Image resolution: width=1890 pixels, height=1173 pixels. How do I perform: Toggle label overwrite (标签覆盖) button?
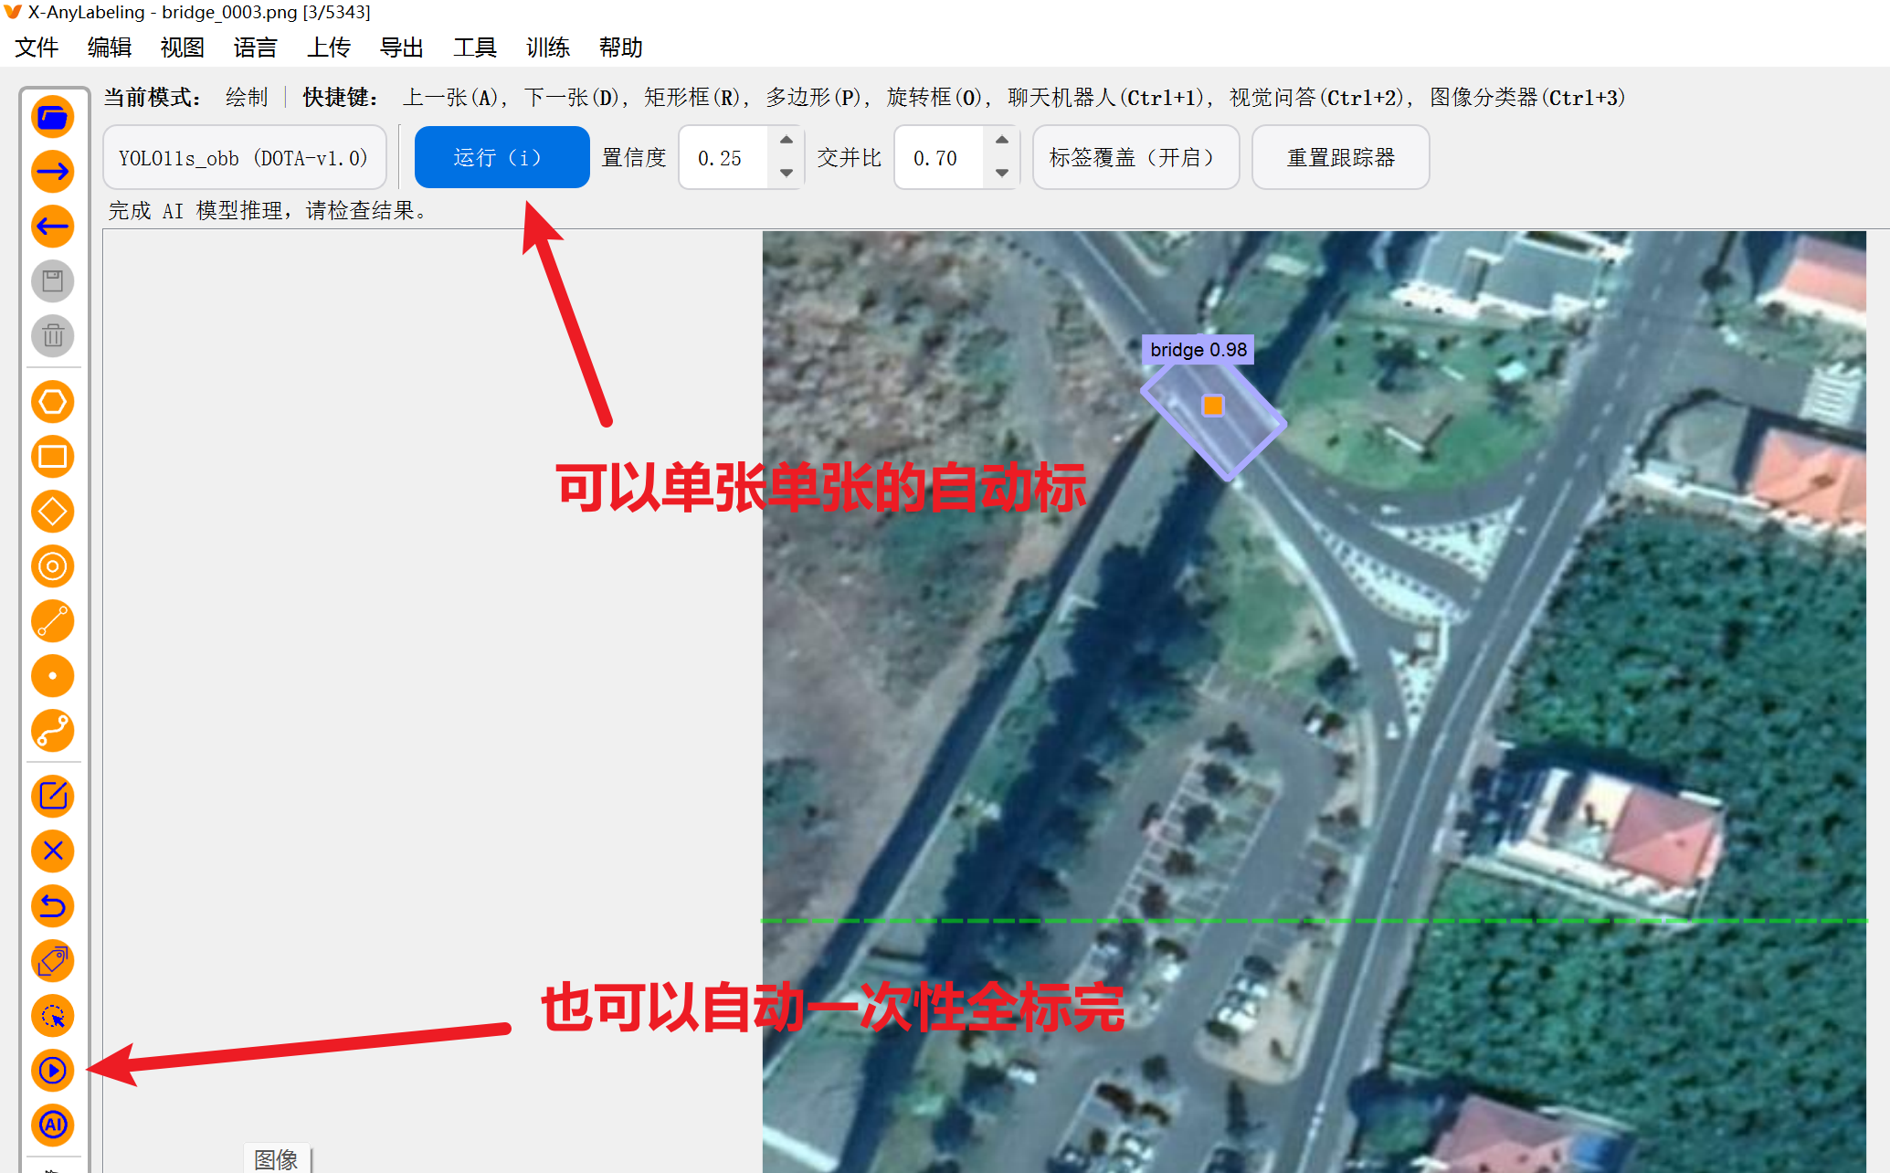coord(1135,158)
